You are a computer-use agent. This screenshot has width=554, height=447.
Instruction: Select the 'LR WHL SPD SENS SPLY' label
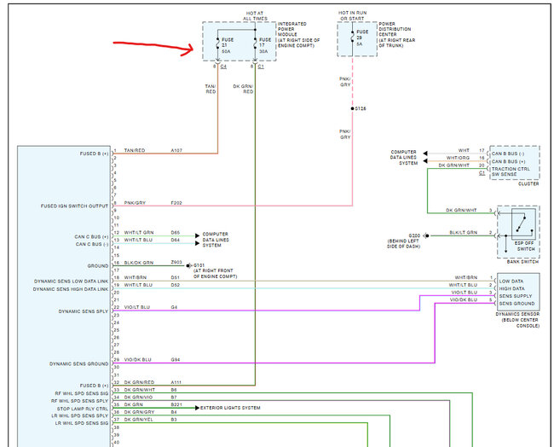pos(80,415)
